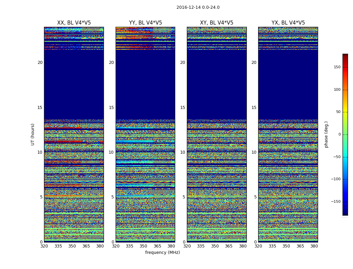
Task: Click the 'UT (hours)' axis label
Action: [x=33, y=134]
